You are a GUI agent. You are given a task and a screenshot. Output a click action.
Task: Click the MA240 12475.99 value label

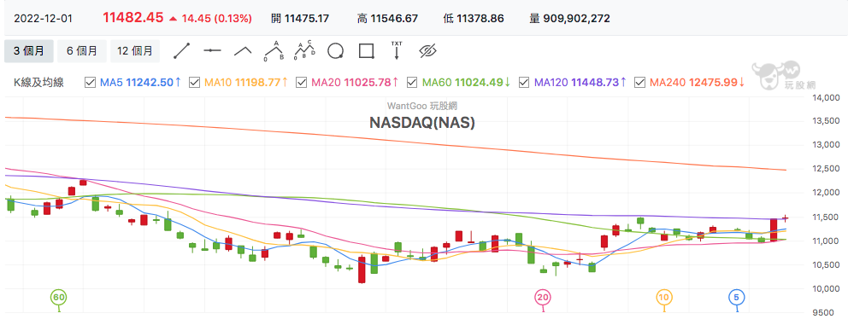click(x=697, y=83)
